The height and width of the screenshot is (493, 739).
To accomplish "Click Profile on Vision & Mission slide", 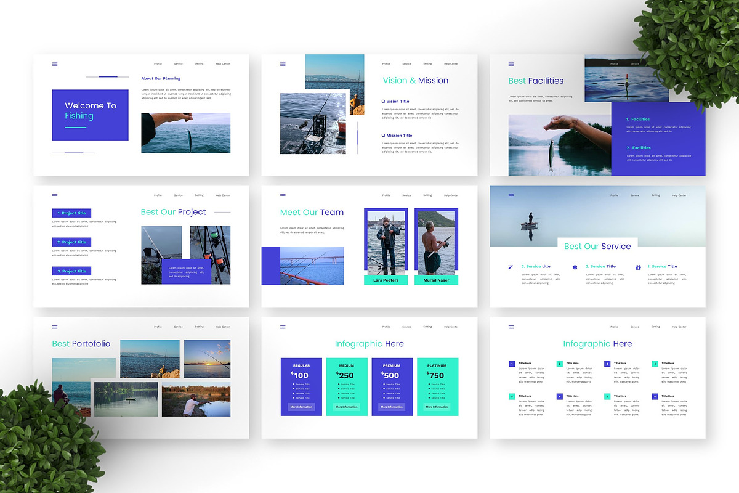I will [x=386, y=64].
